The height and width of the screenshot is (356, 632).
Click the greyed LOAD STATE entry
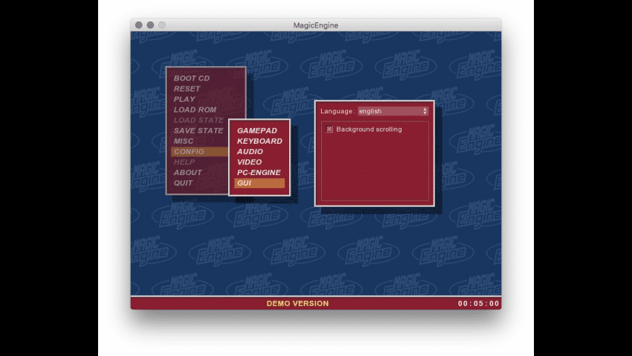point(198,120)
